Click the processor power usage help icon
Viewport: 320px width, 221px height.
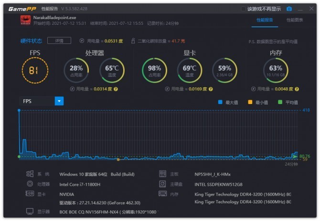pos(116,89)
